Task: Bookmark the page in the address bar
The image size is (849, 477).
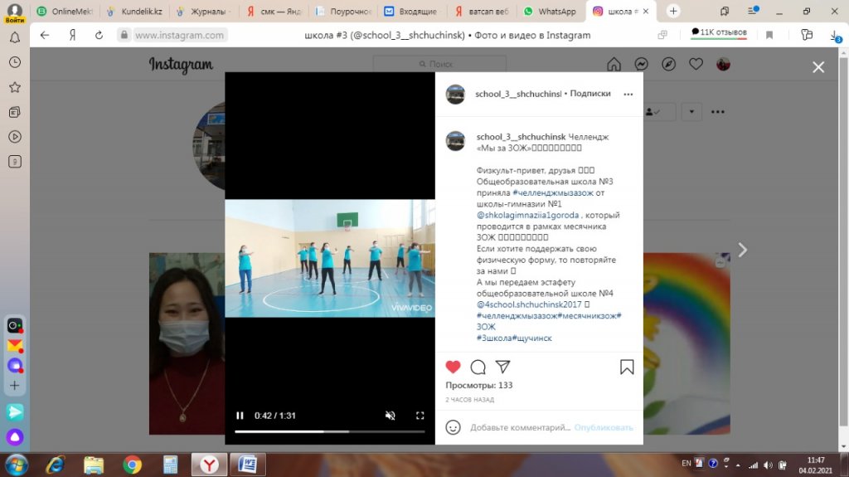Action: pos(769,35)
